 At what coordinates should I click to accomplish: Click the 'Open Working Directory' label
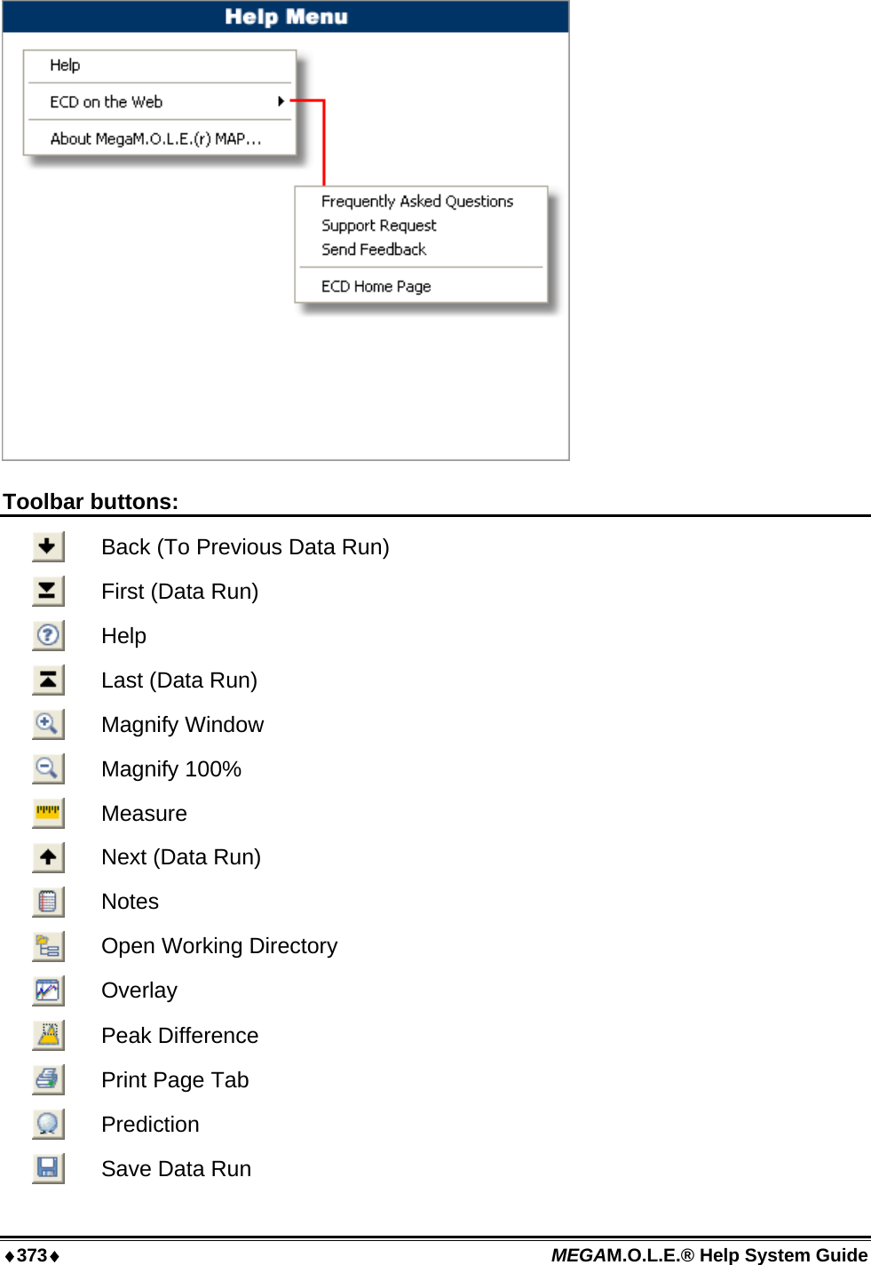point(219,946)
